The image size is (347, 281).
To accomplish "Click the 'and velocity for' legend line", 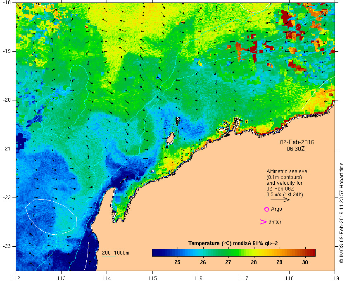I will (284, 183).
